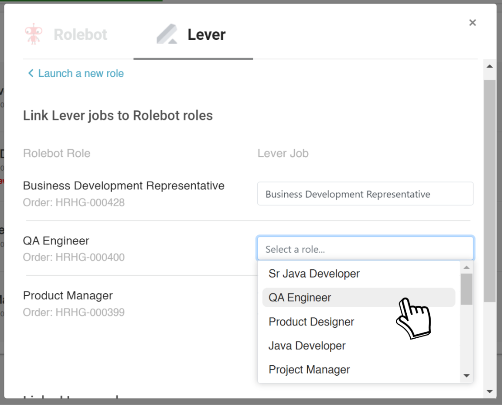Select Product Designer from the list

pos(311,322)
